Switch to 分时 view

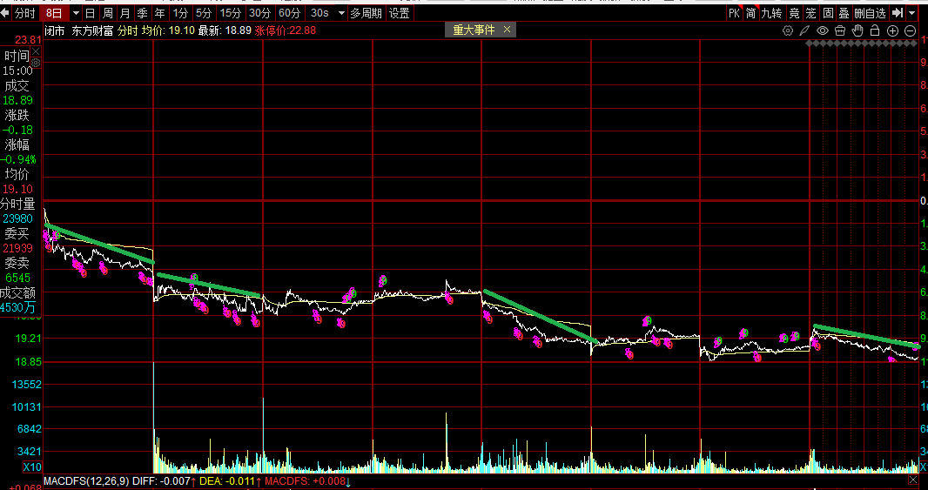(x=25, y=13)
